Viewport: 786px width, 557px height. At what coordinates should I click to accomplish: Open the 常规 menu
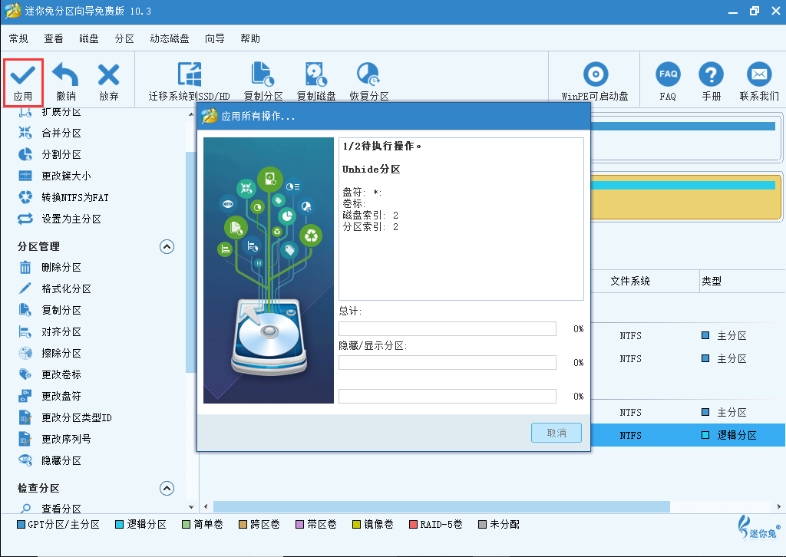tap(18, 38)
